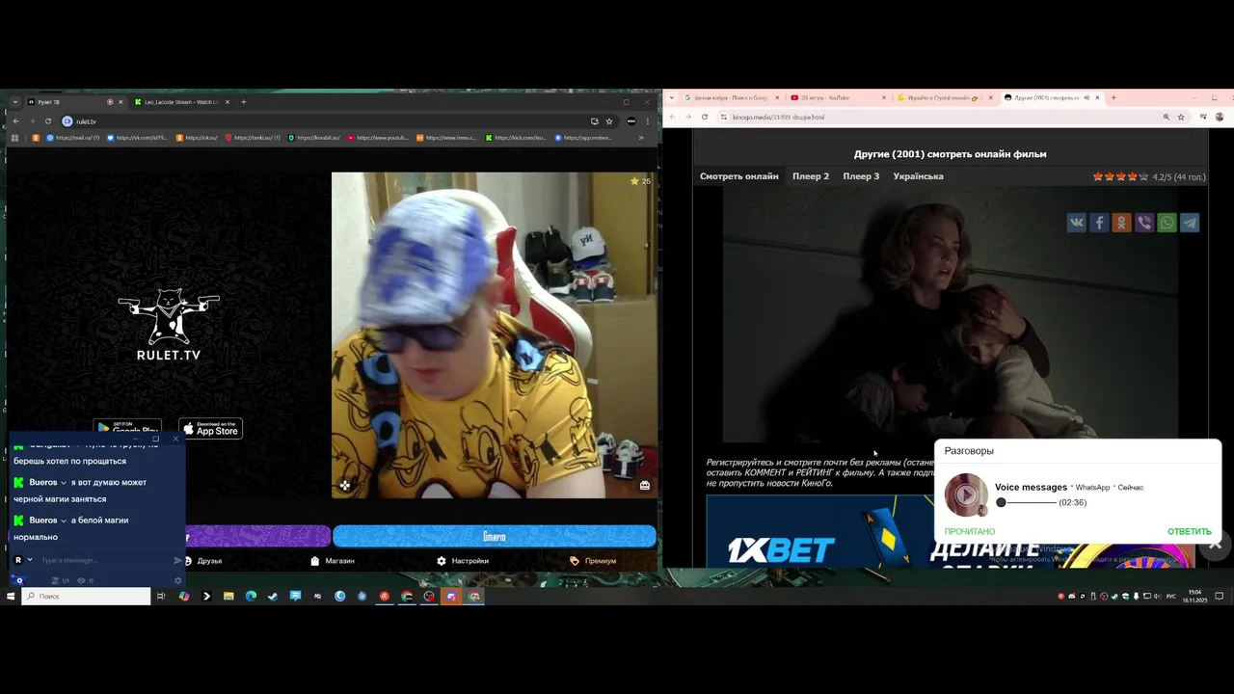Viewport: 1234px width, 694px height.
Task: Share via WhatsApp icon on movie player
Action: (x=1167, y=223)
